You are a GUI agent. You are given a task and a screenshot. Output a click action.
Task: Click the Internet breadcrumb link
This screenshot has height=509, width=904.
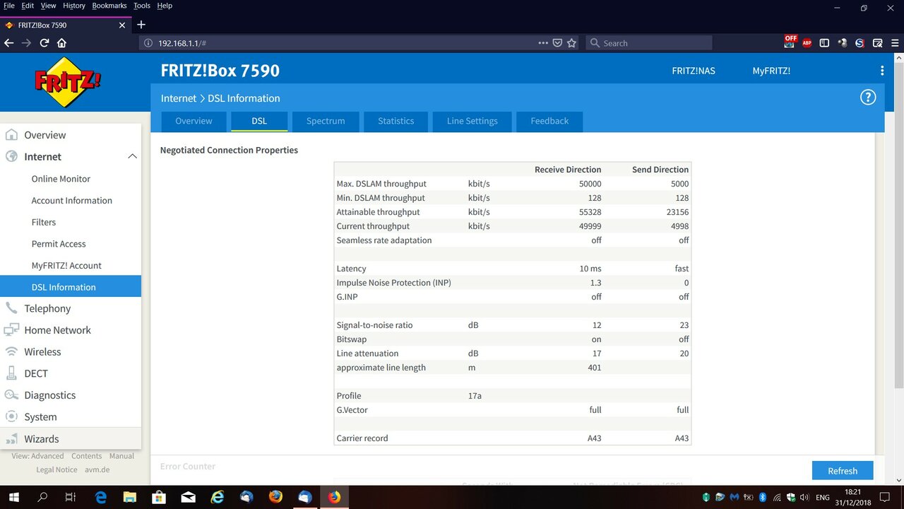179,98
